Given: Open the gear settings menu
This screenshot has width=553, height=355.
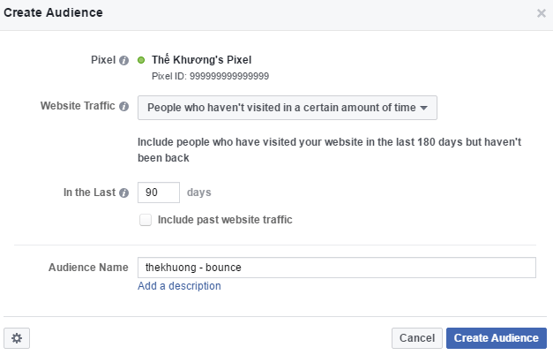Looking at the screenshot, I should click(17, 338).
